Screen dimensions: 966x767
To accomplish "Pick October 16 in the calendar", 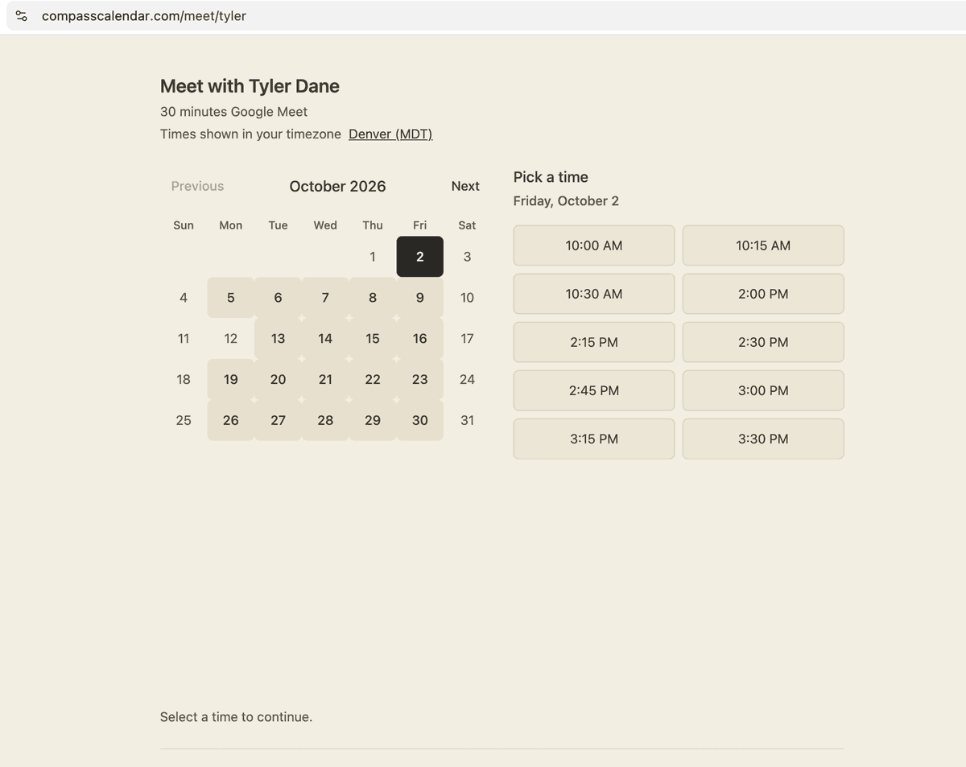I will click(x=420, y=339).
